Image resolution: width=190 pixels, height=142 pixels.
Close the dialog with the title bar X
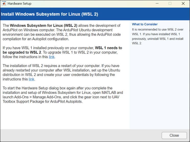tap(183, 4)
